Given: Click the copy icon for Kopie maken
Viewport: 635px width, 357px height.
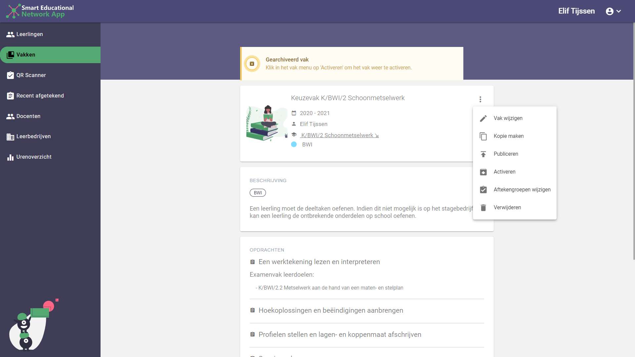Looking at the screenshot, I should click(483, 136).
